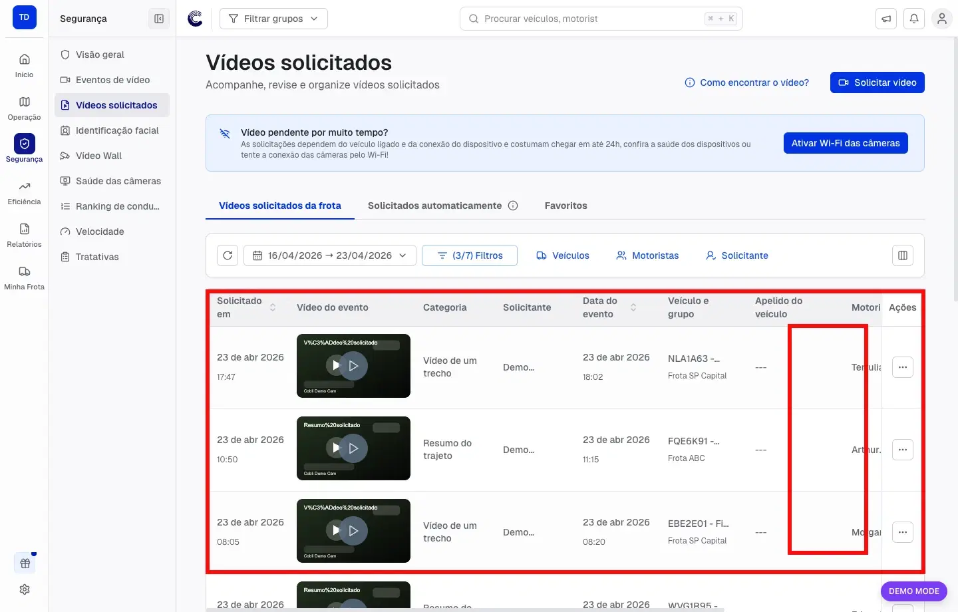Open the (3/7) Filtros button
The image size is (958, 612).
(x=470, y=255)
